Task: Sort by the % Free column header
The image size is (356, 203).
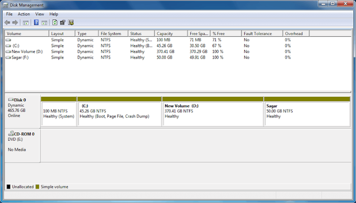Action: click(x=226, y=33)
